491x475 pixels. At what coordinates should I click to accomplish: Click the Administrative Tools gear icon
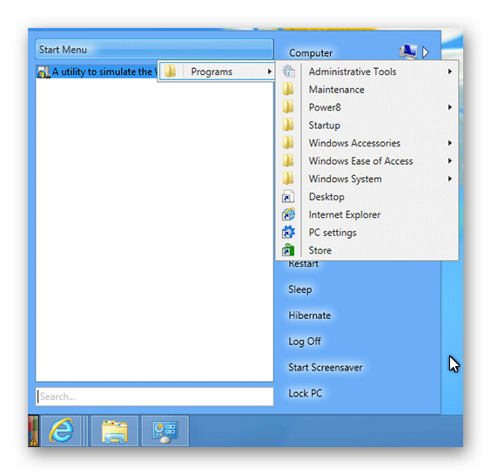coord(288,71)
